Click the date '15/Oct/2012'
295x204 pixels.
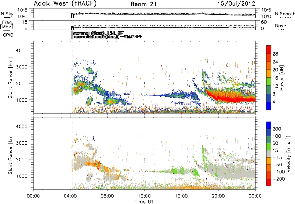[x=236, y=4]
